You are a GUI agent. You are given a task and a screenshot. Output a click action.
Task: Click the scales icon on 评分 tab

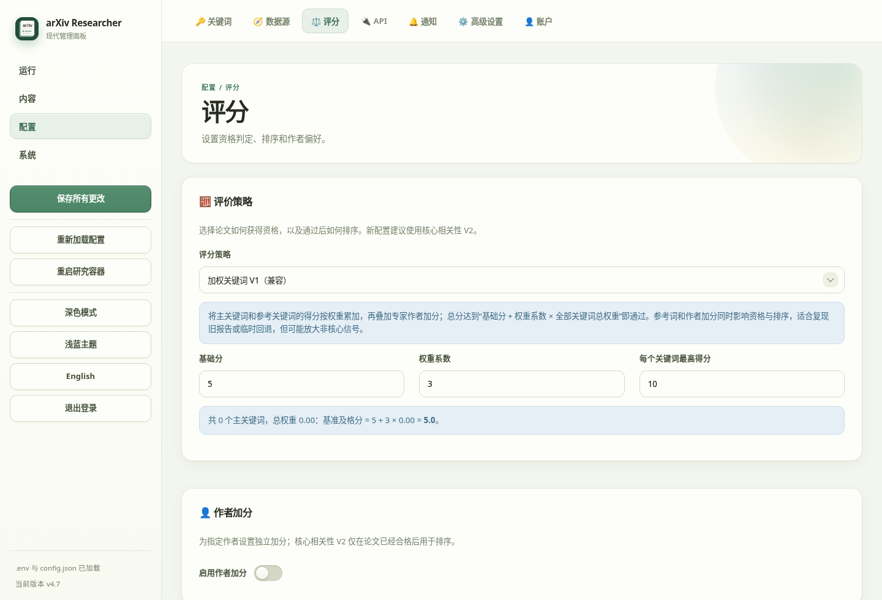pyautogui.click(x=316, y=21)
